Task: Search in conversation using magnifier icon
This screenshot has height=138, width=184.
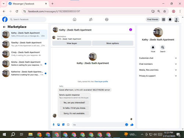Action: point(163,47)
